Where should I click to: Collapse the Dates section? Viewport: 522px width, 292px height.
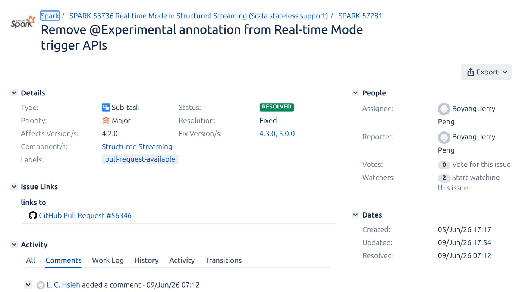[x=355, y=215]
